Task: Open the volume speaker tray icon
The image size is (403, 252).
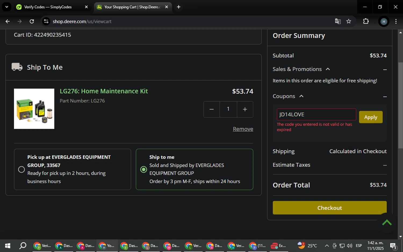Action: click(350, 246)
